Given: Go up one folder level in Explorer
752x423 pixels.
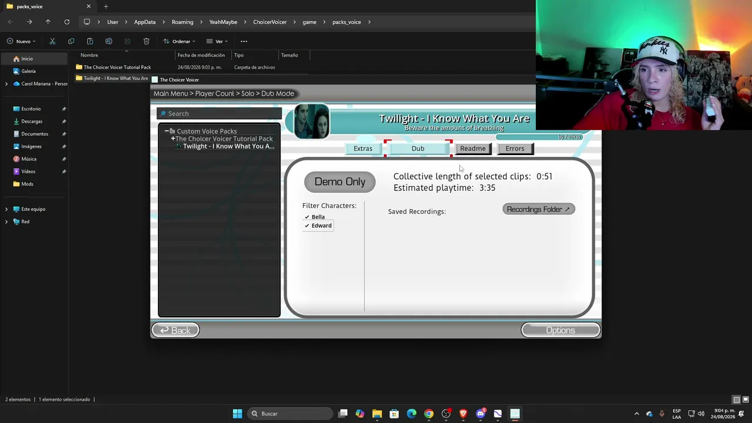Looking at the screenshot, I should pyautogui.click(x=48, y=22).
